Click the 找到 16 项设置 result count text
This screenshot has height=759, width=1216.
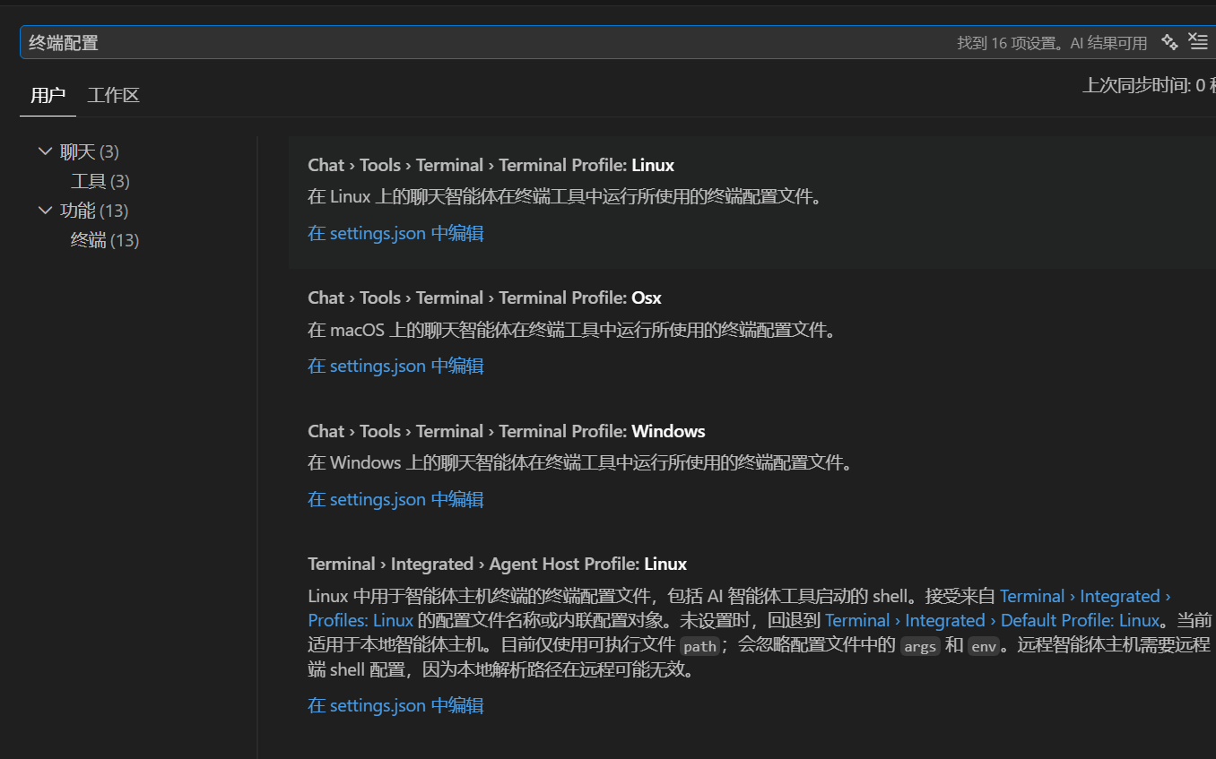(x=1009, y=43)
